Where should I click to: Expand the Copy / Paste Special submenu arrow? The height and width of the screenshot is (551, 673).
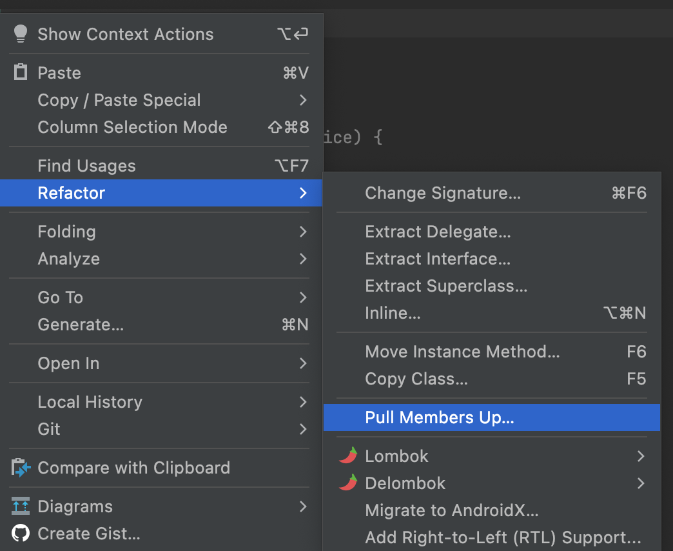point(303,100)
